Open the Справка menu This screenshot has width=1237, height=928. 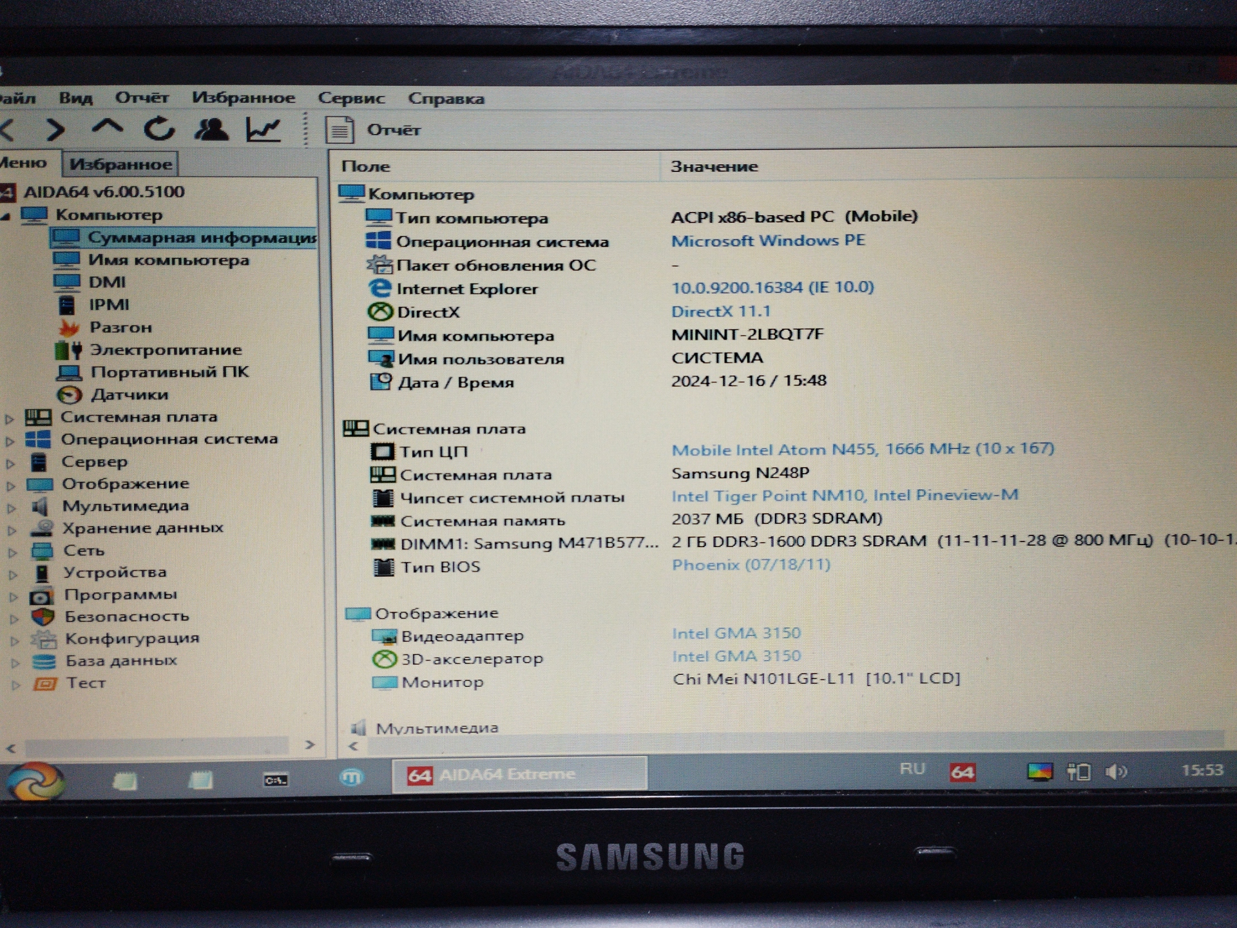click(x=446, y=99)
